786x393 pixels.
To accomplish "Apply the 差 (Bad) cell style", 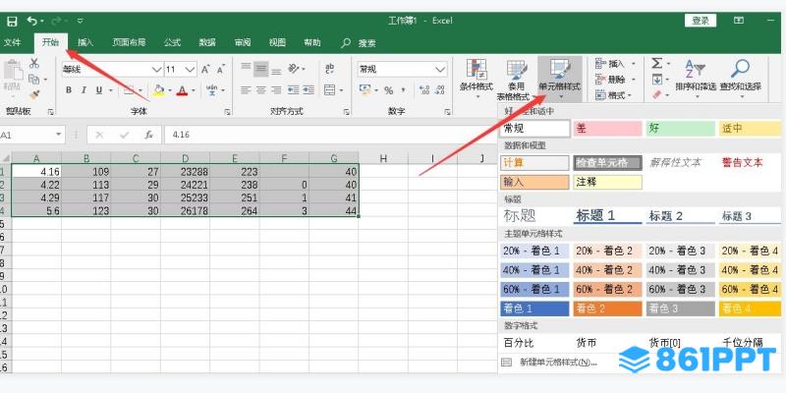I will click(607, 129).
